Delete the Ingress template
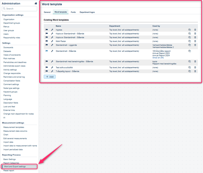This screenshot has width=203, height=173. coord(195,30)
